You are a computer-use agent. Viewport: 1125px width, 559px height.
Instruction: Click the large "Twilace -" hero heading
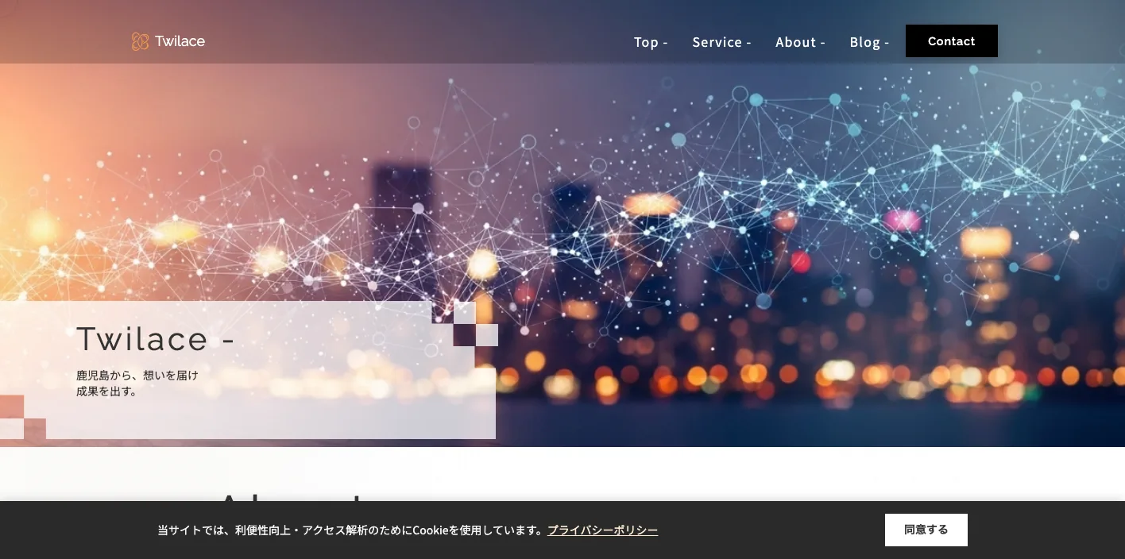point(156,339)
